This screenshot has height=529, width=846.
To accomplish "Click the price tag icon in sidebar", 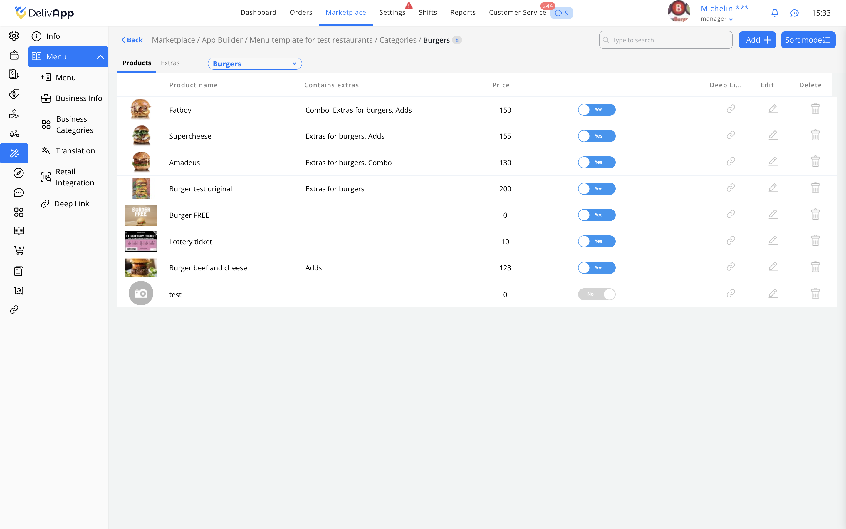I will click(14, 94).
